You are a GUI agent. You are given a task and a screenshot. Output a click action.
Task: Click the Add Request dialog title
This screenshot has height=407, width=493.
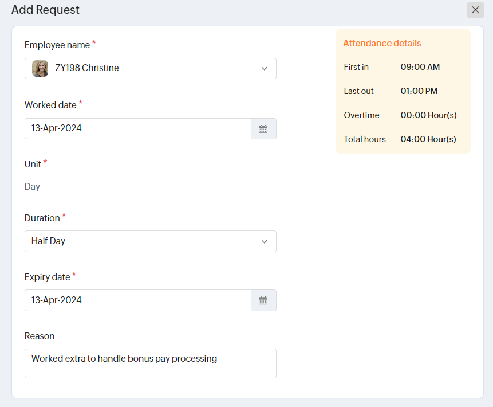pyautogui.click(x=46, y=10)
